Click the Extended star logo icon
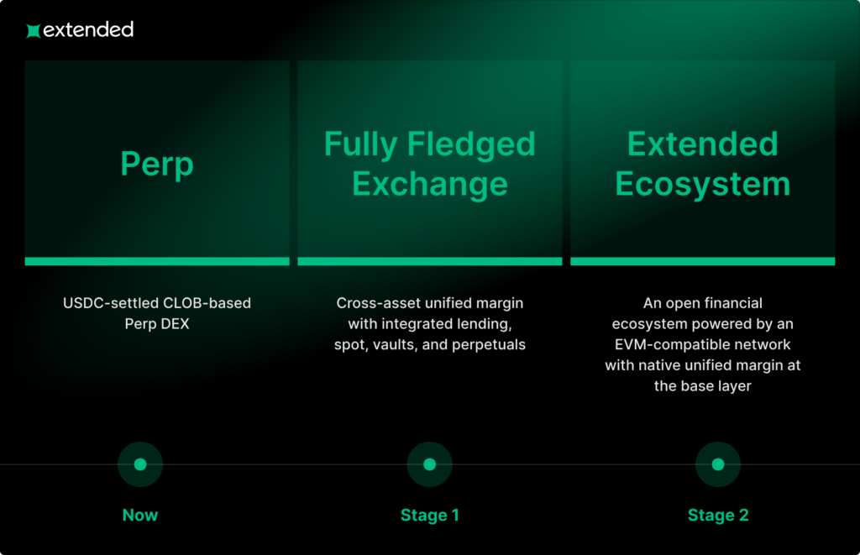Screen dimensions: 860x555 (x=33, y=31)
